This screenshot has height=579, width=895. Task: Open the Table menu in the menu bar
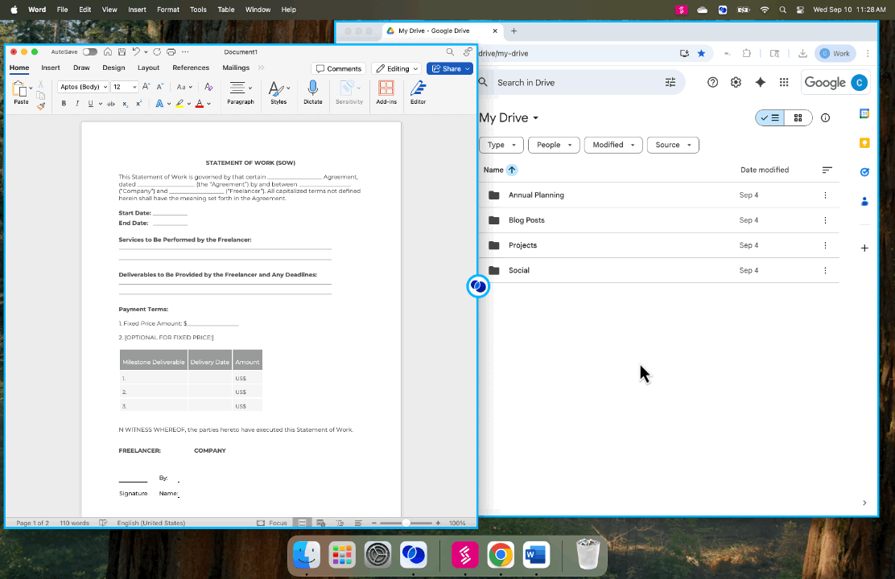(x=225, y=9)
